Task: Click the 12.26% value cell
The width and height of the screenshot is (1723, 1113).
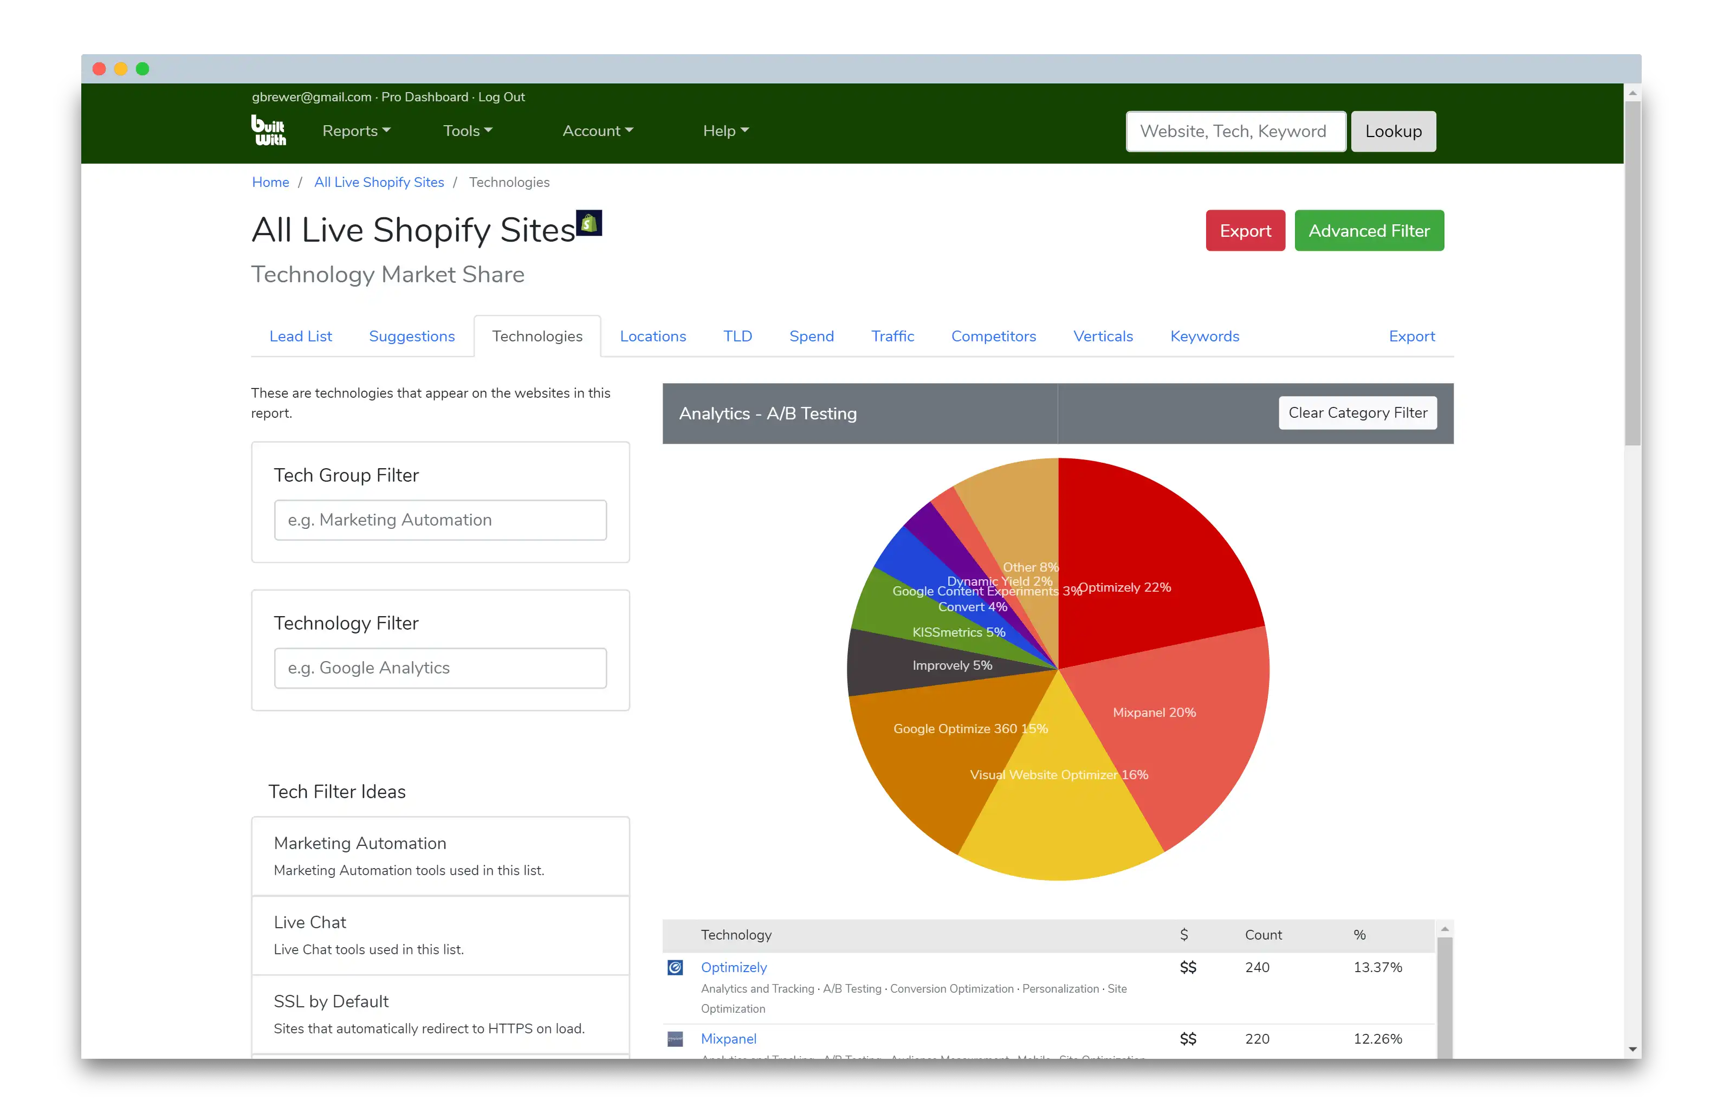Action: pos(1377,1039)
